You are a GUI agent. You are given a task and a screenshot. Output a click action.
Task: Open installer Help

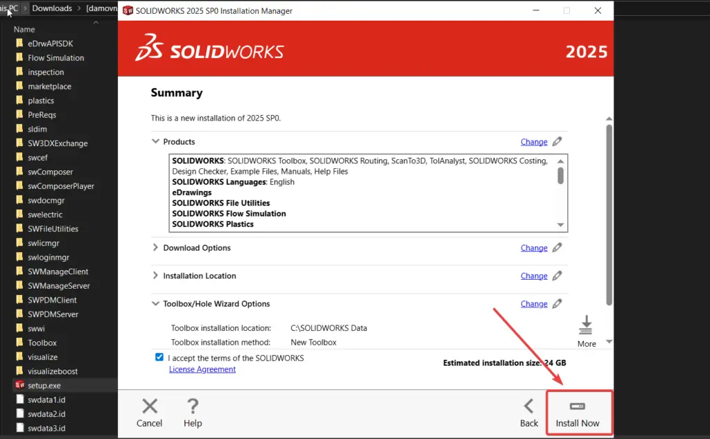193,413
